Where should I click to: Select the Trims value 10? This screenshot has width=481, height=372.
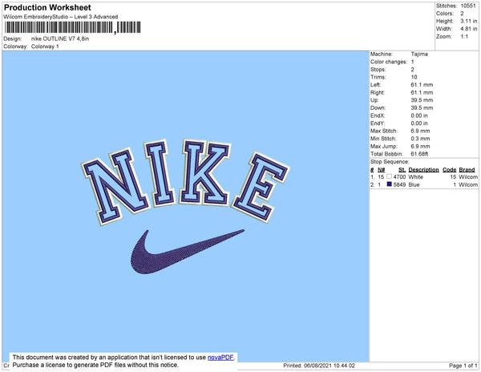(x=414, y=77)
